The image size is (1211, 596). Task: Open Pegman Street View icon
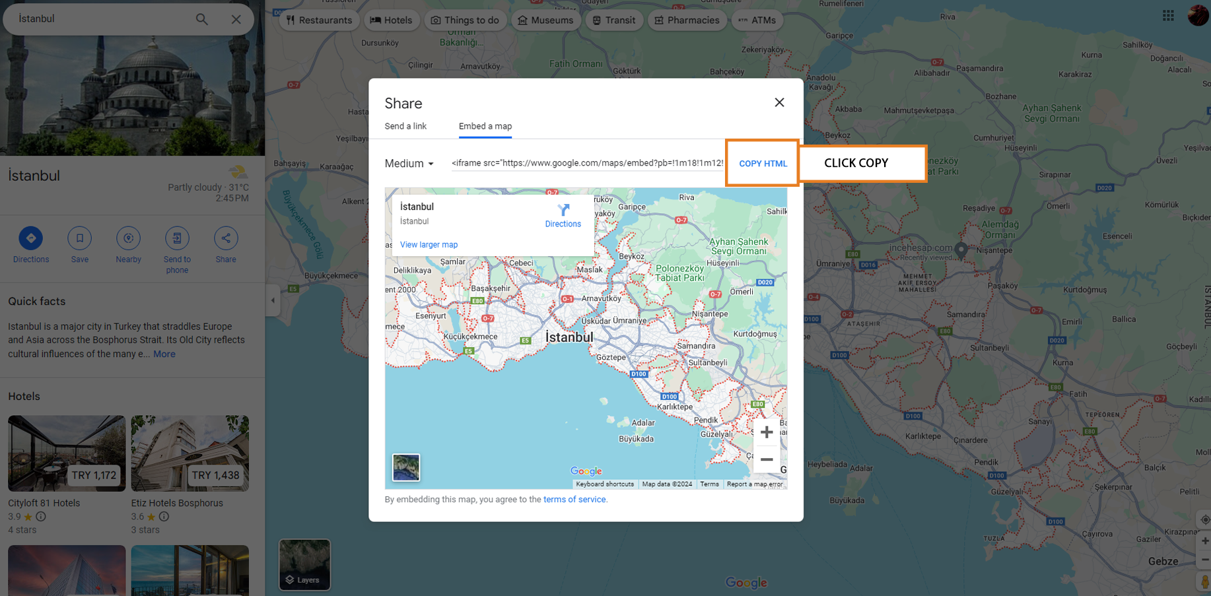1204,582
